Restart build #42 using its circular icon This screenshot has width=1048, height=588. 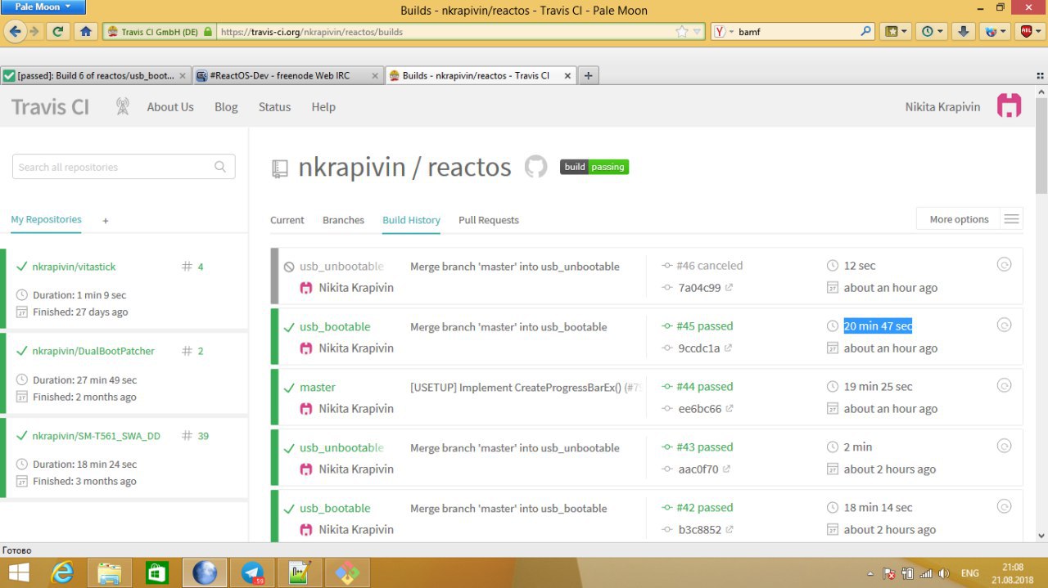pyautogui.click(x=1004, y=506)
